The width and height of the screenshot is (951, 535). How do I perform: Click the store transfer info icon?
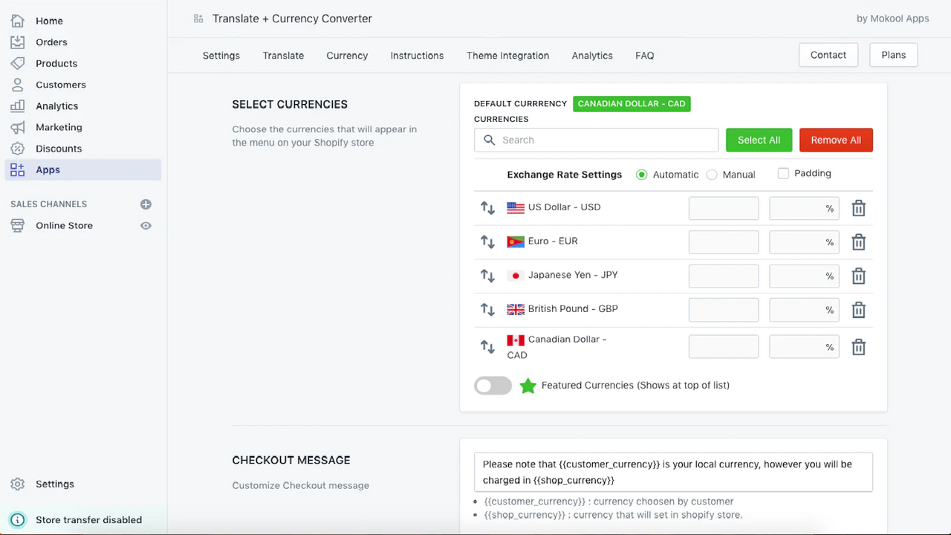click(x=18, y=520)
